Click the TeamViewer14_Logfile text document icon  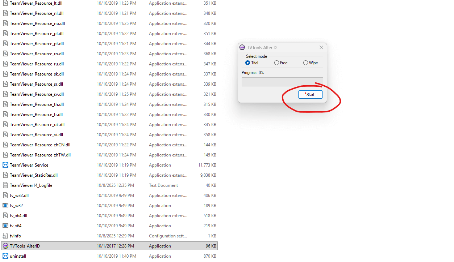5,185
